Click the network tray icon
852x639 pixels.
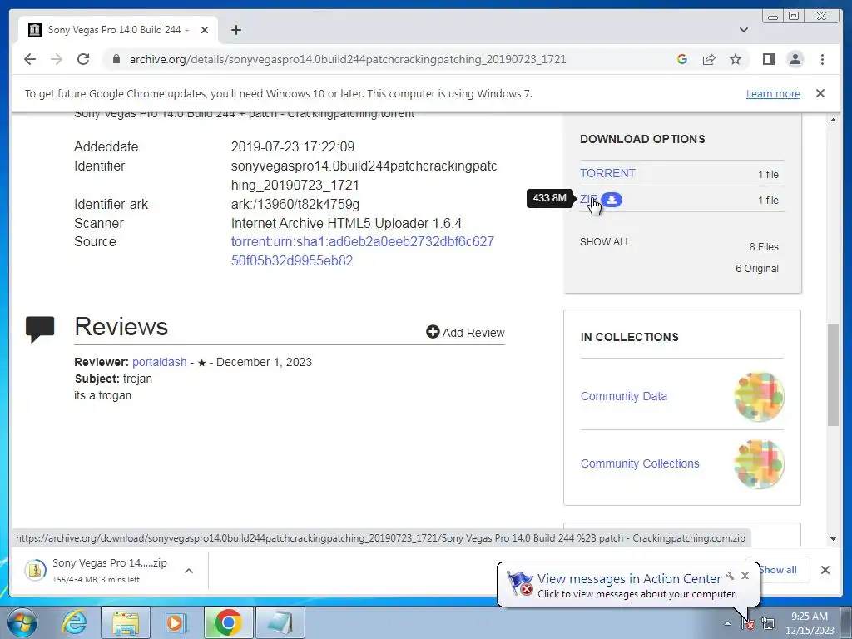point(768,623)
